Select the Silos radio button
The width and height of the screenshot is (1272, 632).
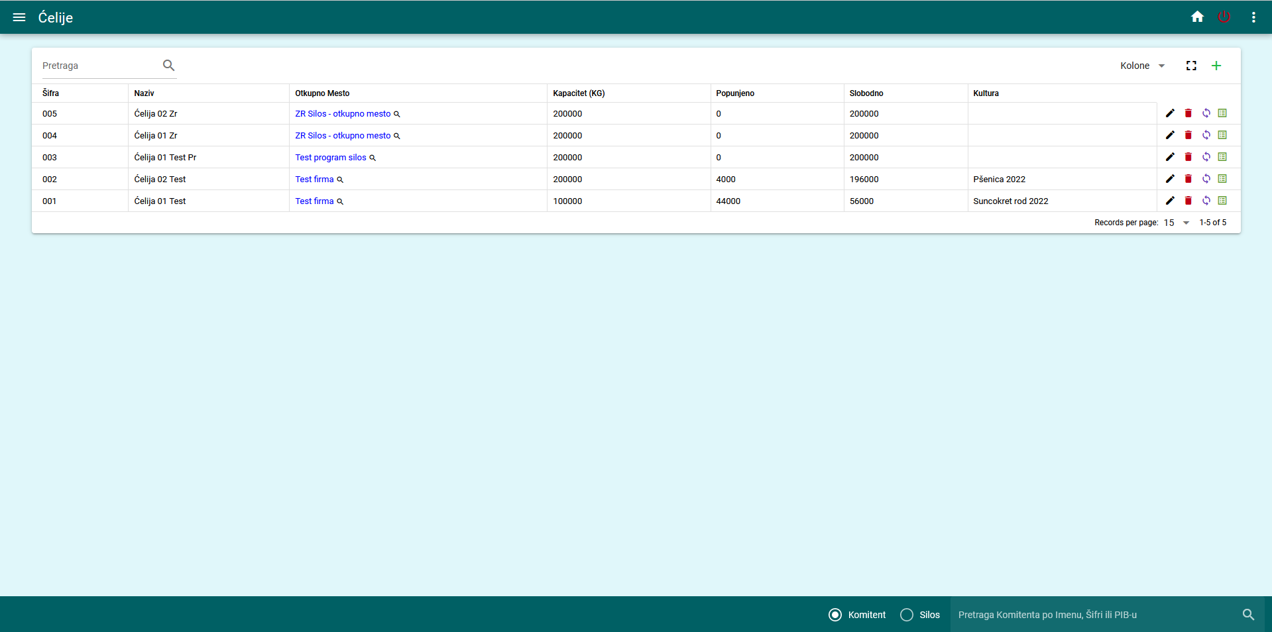pyautogui.click(x=907, y=615)
